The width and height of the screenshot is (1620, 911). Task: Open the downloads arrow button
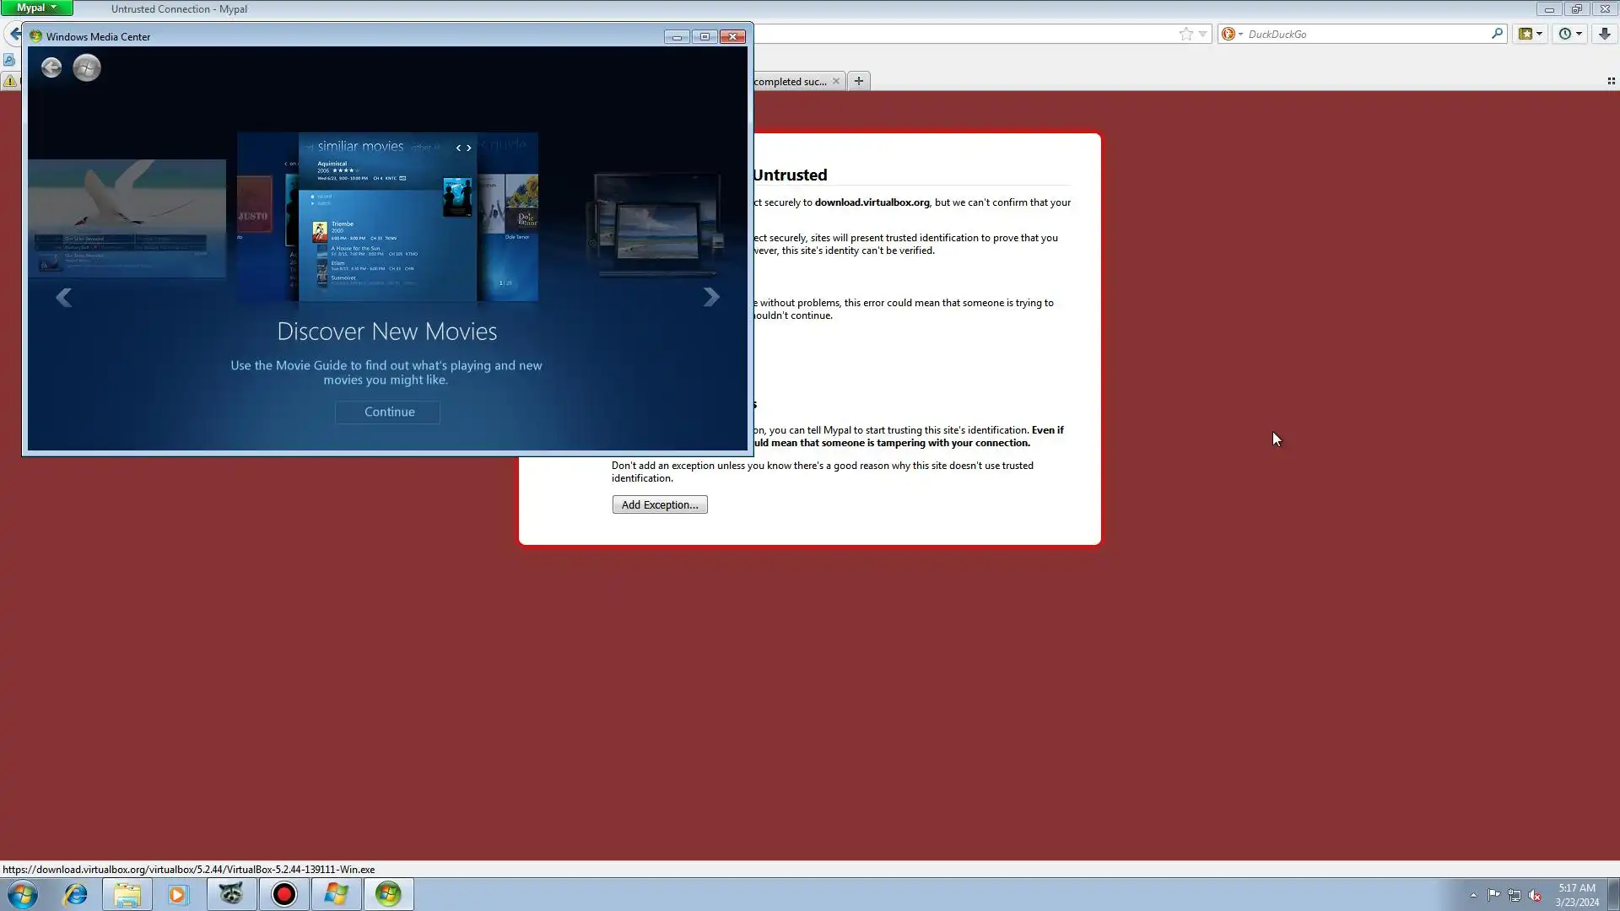click(1604, 34)
